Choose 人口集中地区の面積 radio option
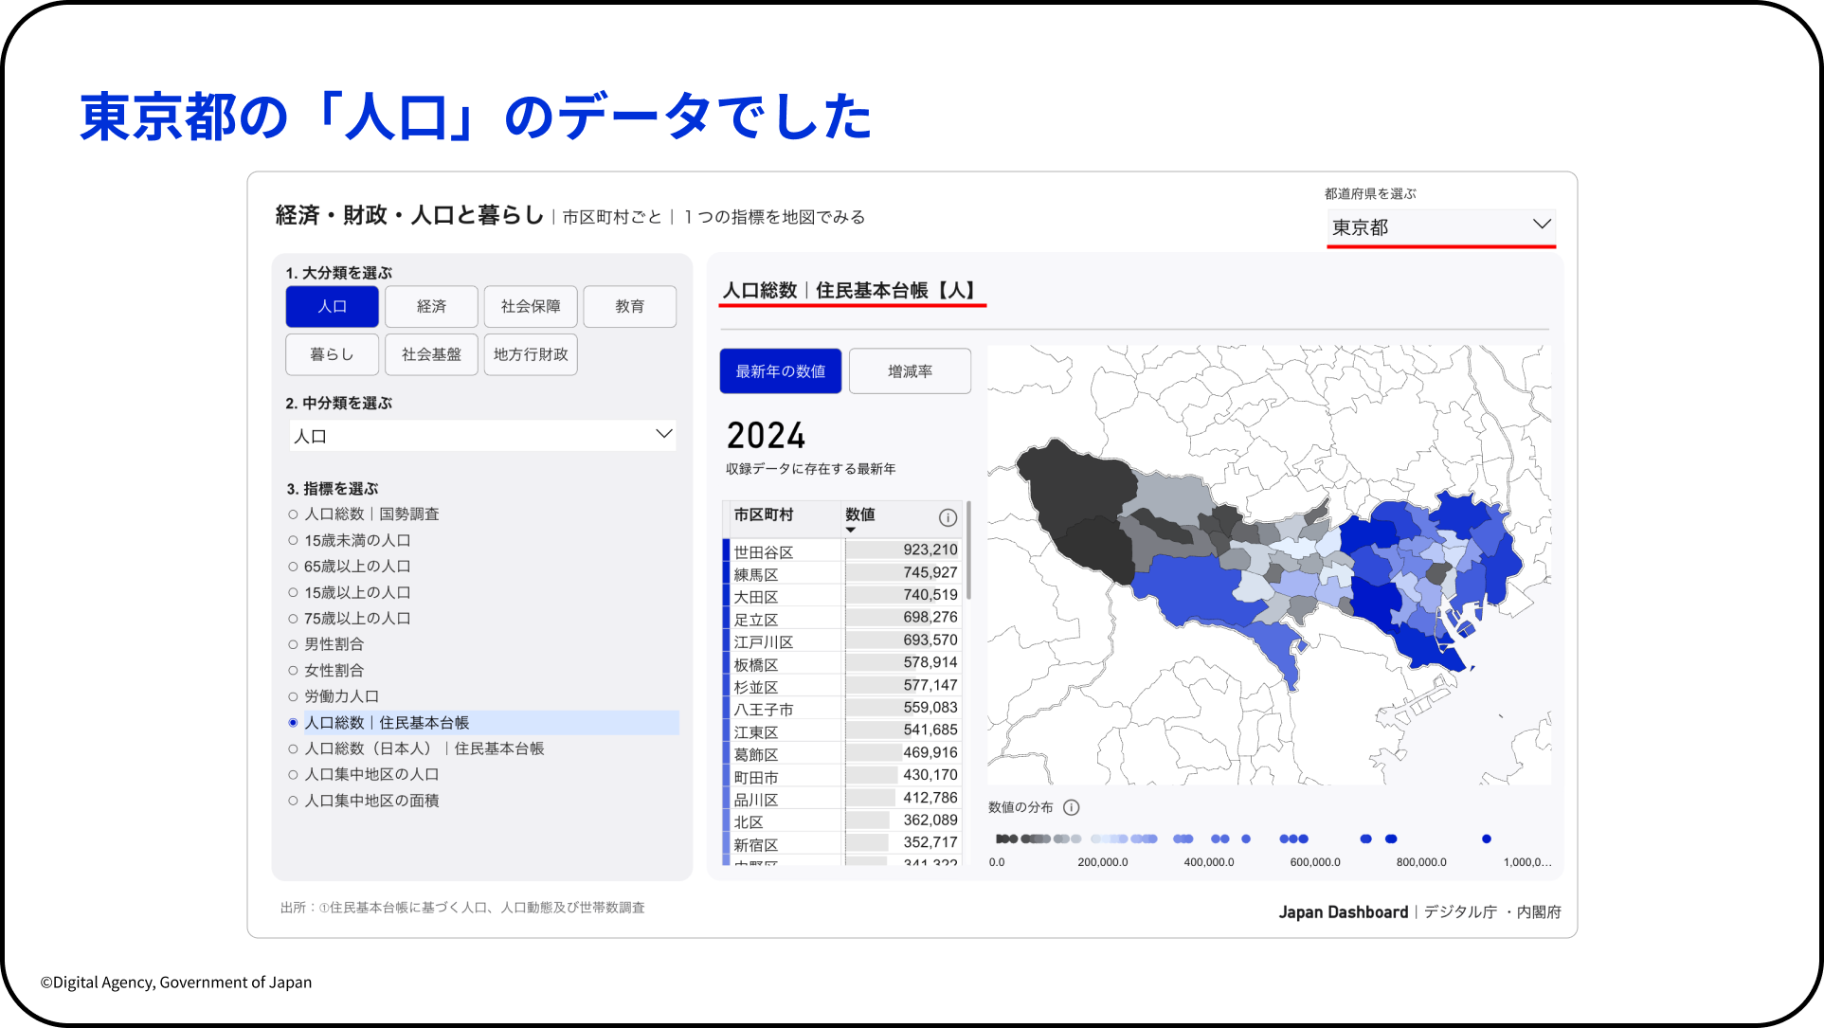 (293, 801)
